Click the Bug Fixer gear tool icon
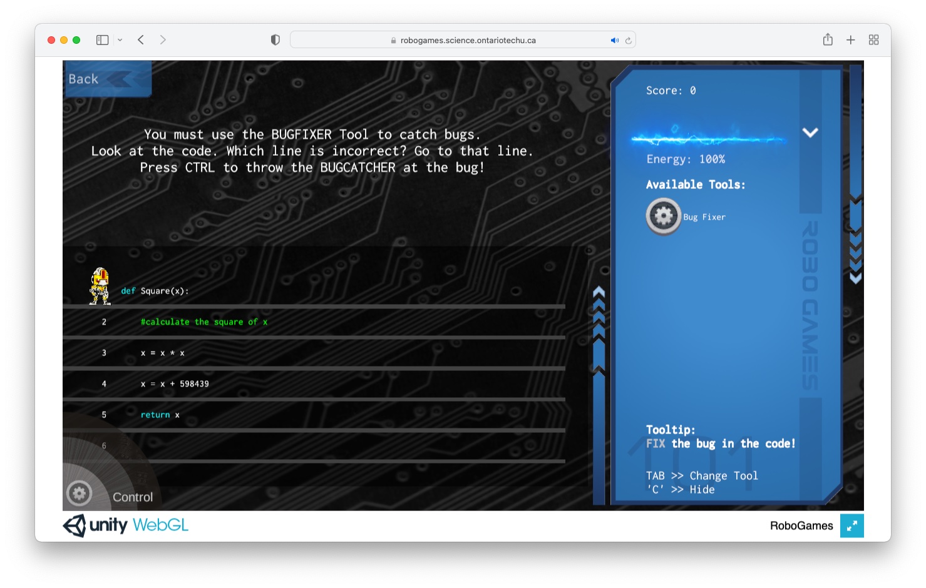This screenshot has height=588, width=926. coord(663,216)
